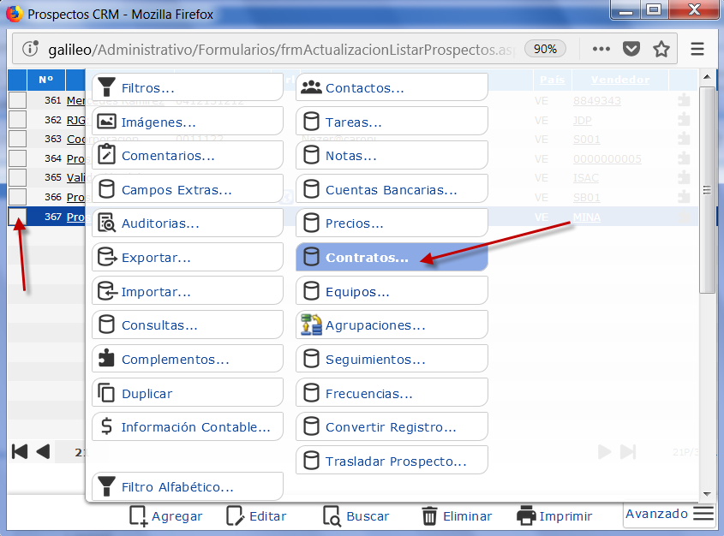Bookmark this page with star icon
The height and width of the screenshot is (536, 724).
click(661, 49)
